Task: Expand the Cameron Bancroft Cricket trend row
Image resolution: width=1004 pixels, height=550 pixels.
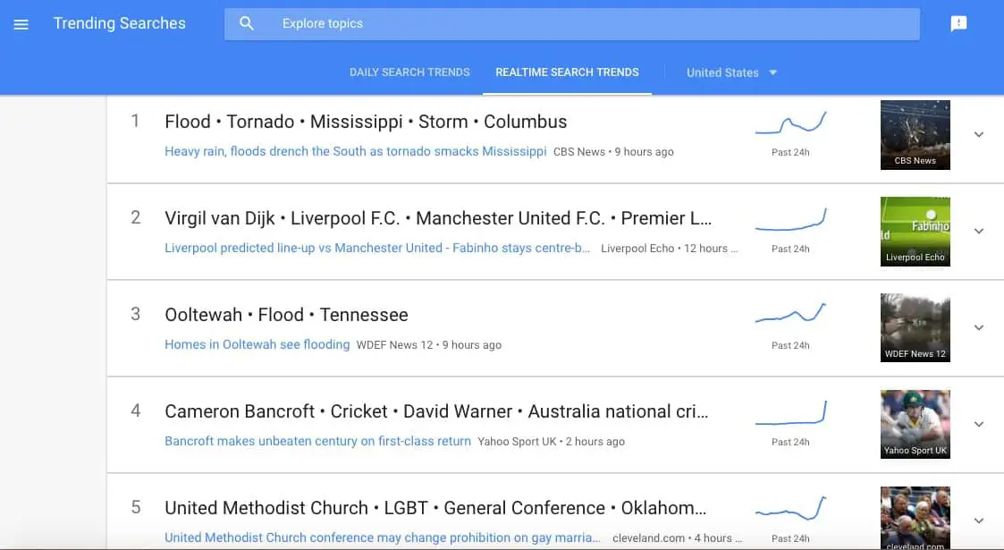Action: pos(978,425)
